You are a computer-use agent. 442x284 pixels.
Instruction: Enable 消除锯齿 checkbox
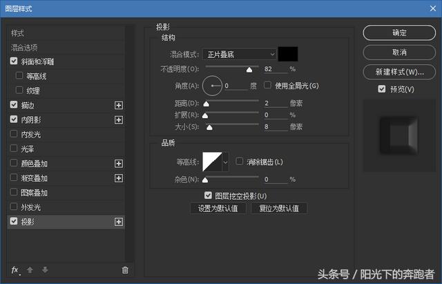coord(240,161)
